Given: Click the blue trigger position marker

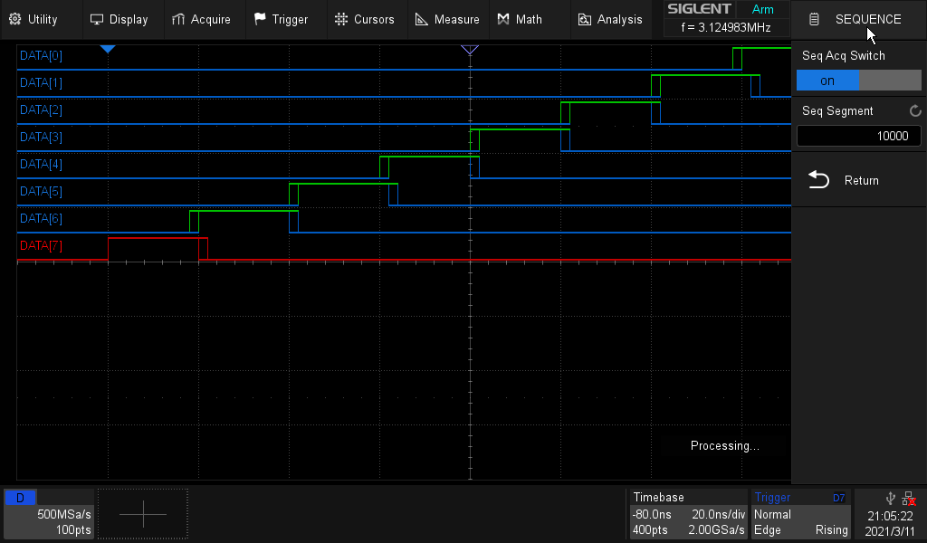Looking at the screenshot, I should (x=108, y=49).
